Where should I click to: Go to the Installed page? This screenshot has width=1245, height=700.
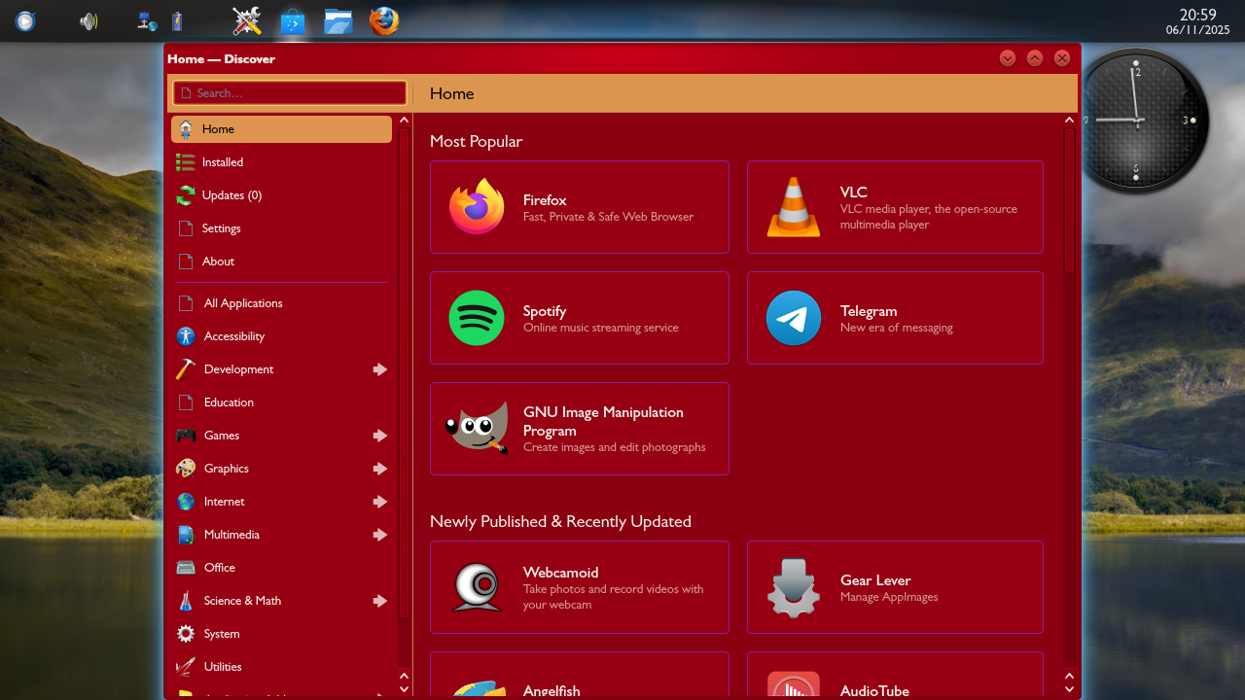pos(223,162)
